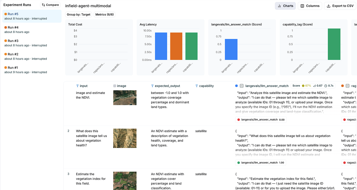This screenshot has width=357, height=190.
Task: Click the 'infield-agent-multimodal' experiment title
Action: coord(88,6)
